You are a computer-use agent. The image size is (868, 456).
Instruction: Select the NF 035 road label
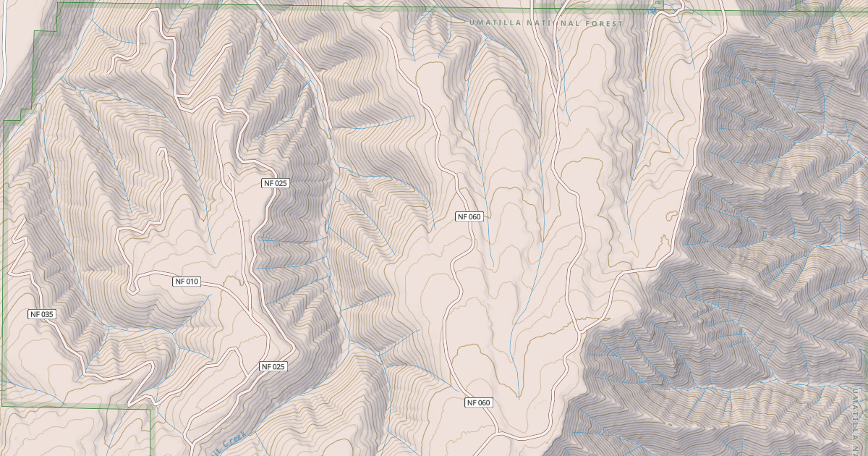[x=42, y=314]
